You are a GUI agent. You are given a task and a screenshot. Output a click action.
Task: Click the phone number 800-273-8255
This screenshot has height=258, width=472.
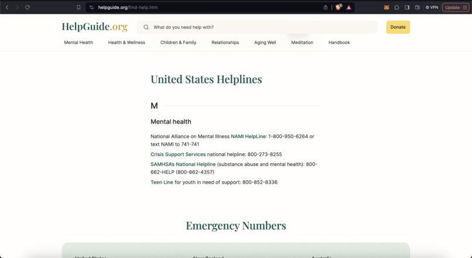[265, 154]
